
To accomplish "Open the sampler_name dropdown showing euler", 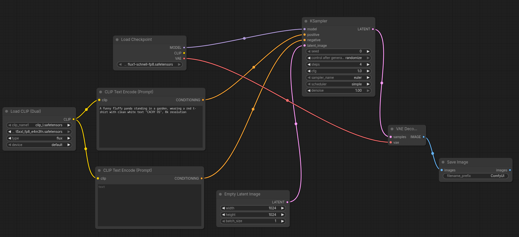I will point(338,77).
